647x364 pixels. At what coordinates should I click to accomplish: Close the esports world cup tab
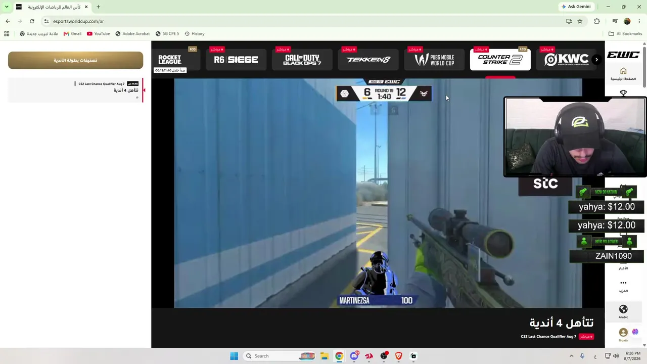[x=86, y=7]
